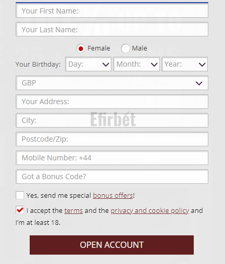The height and width of the screenshot is (264, 225).
Task: Select the Postcode/Zip input box
Action: click(112, 139)
